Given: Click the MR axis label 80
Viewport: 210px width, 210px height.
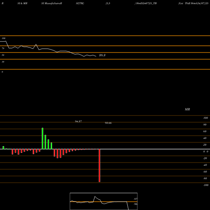Looking at the screenshot, I should click(205, 125).
